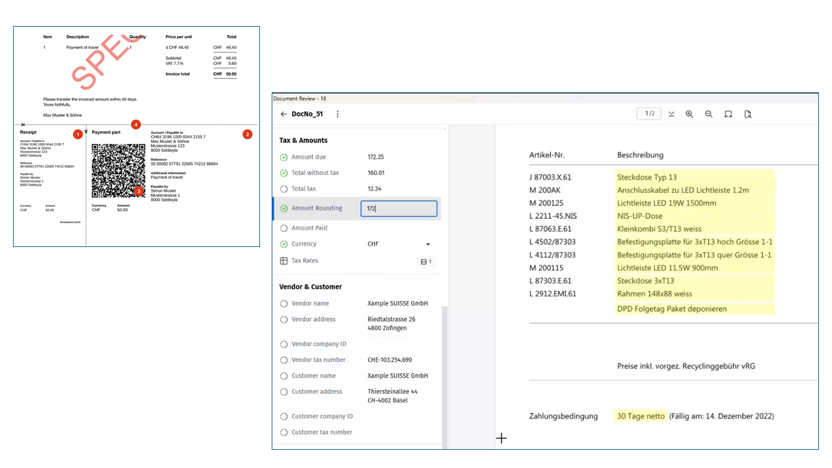
Task: Toggle the Total tax unconfirmed status circle
Action: pyautogui.click(x=283, y=188)
